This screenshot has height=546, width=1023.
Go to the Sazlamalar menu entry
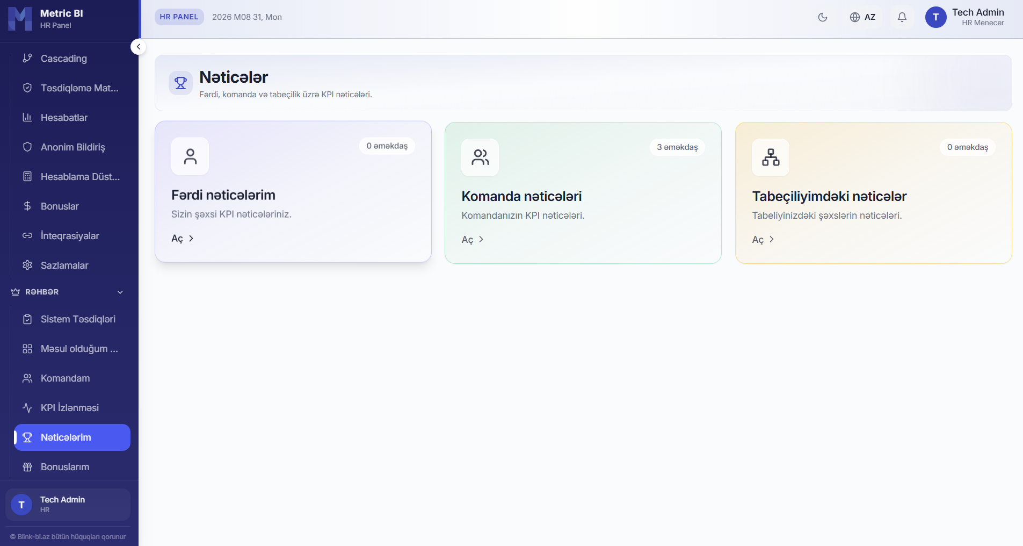coord(72,265)
